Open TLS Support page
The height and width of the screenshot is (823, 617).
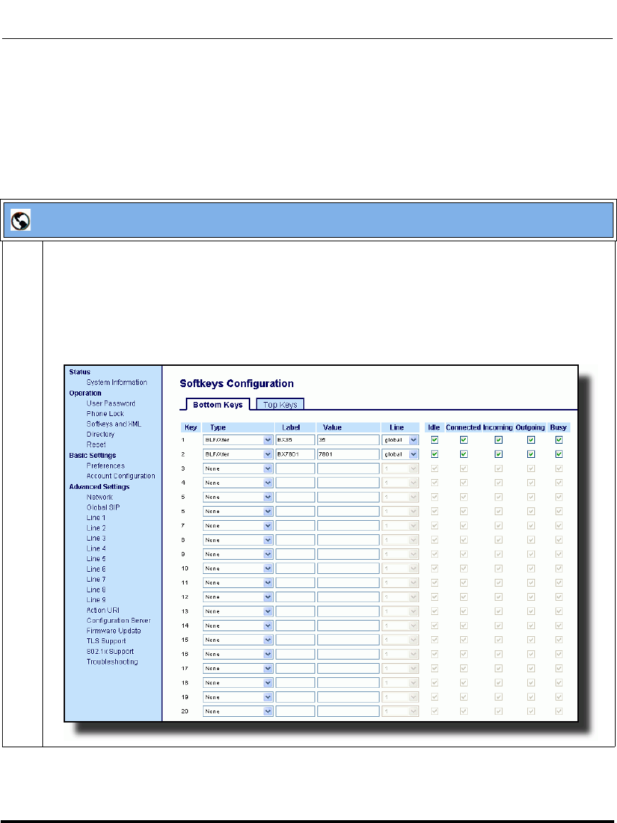pyautogui.click(x=106, y=641)
